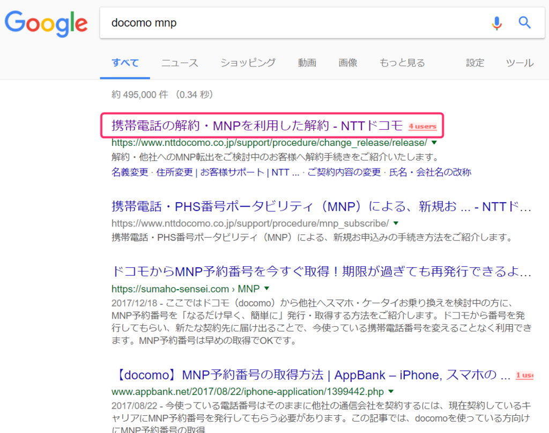Expand dropdown arrow next to change_release/release URL

point(434,143)
